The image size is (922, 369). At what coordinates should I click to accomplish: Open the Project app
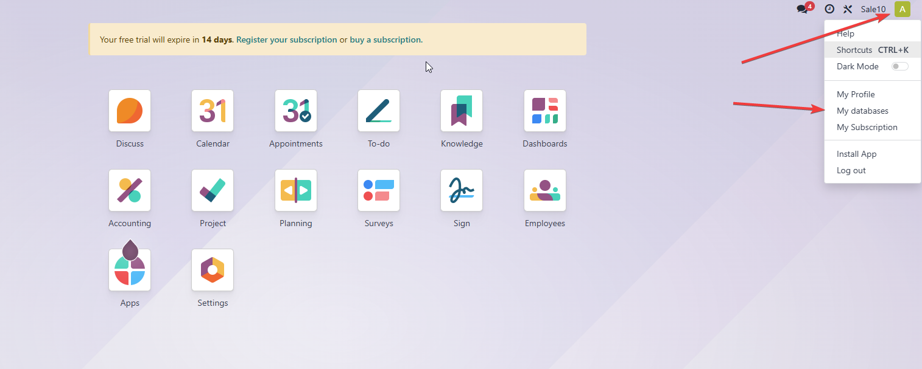pyautogui.click(x=213, y=190)
